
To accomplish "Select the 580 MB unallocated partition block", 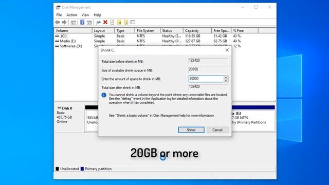I will click(92, 119).
